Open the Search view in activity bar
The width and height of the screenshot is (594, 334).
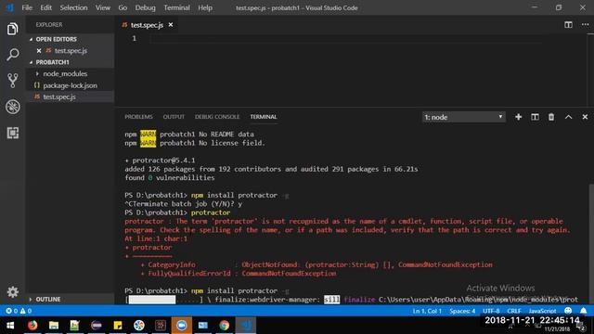pyautogui.click(x=12, y=55)
